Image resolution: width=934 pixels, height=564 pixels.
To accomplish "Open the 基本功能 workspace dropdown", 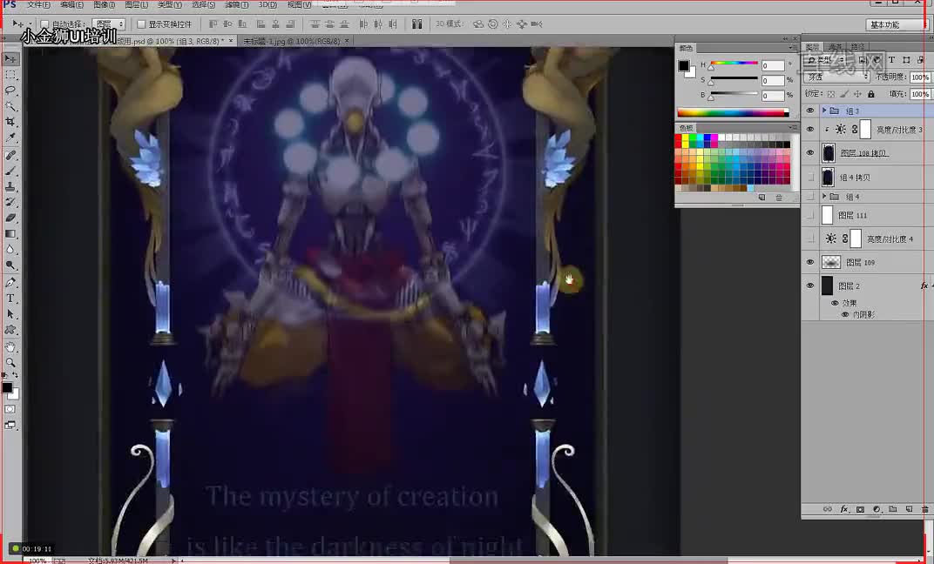I will (x=895, y=24).
